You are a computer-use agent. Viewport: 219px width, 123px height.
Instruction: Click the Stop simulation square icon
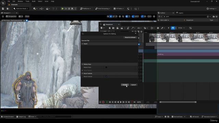[69, 9]
